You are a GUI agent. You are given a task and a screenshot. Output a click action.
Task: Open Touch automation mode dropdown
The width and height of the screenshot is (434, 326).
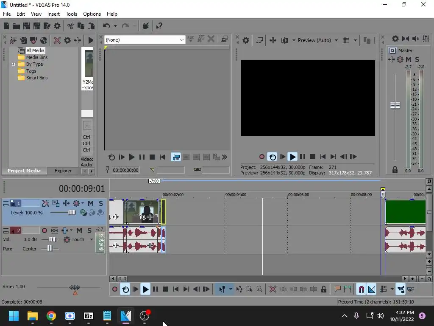tap(92, 239)
